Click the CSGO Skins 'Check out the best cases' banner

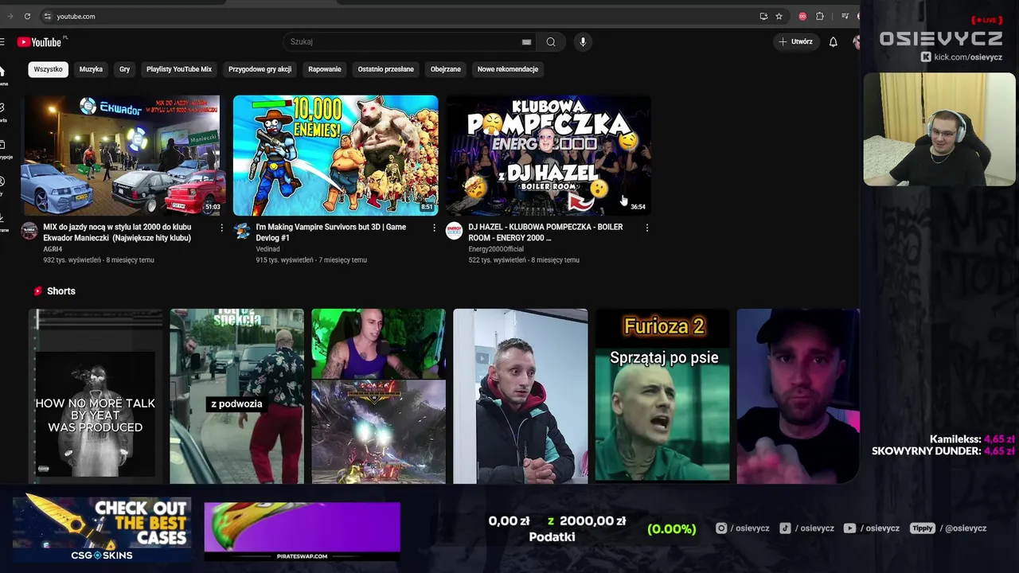(x=102, y=528)
